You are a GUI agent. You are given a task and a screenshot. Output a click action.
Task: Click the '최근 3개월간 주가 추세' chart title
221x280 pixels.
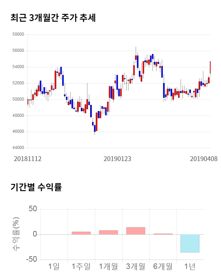pos(53,18)
